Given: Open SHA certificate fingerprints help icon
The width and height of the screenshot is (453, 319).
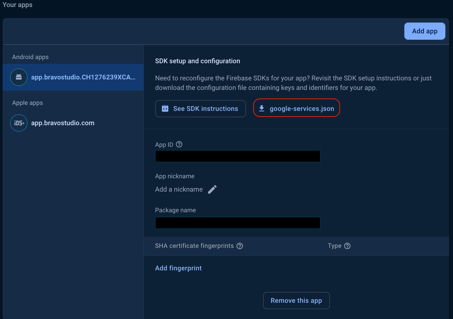Looking at the screenshot, I should pyautogui.click(x=240, y=246).
